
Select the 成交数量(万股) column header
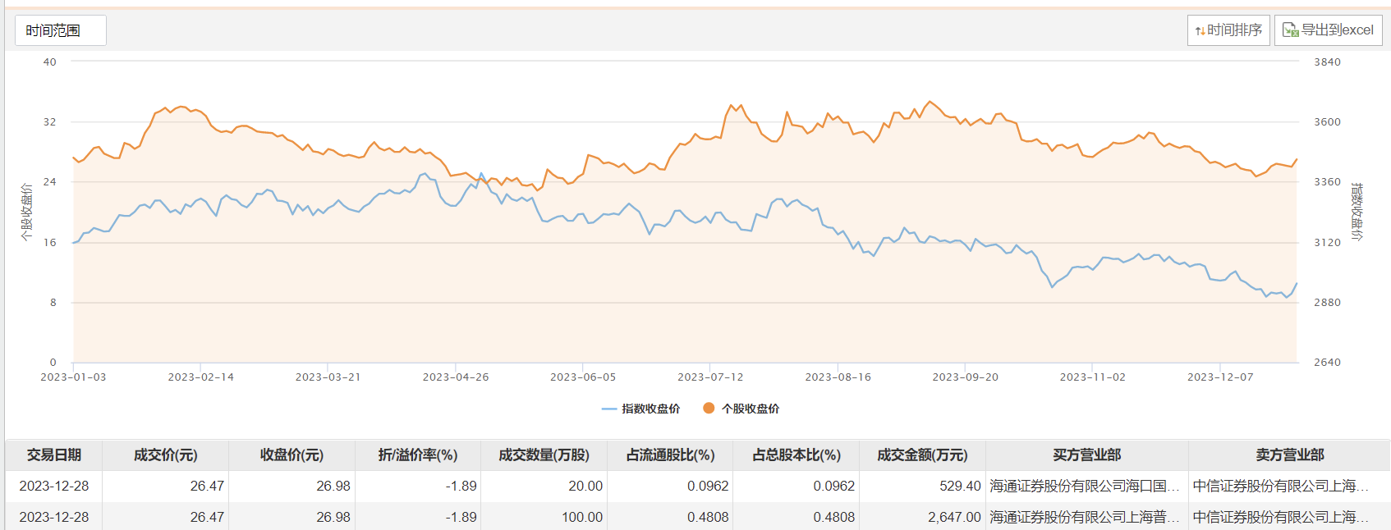544,455
